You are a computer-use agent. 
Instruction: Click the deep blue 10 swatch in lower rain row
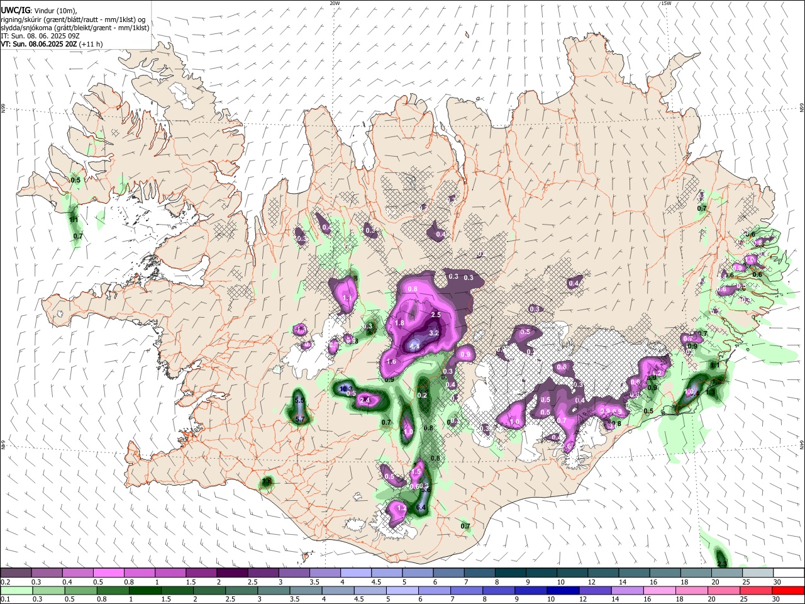click(562, 590)
